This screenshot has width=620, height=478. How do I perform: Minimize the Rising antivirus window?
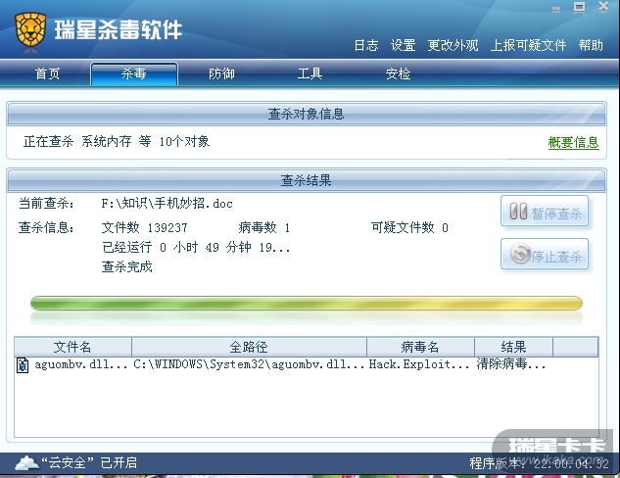point(556,9)
